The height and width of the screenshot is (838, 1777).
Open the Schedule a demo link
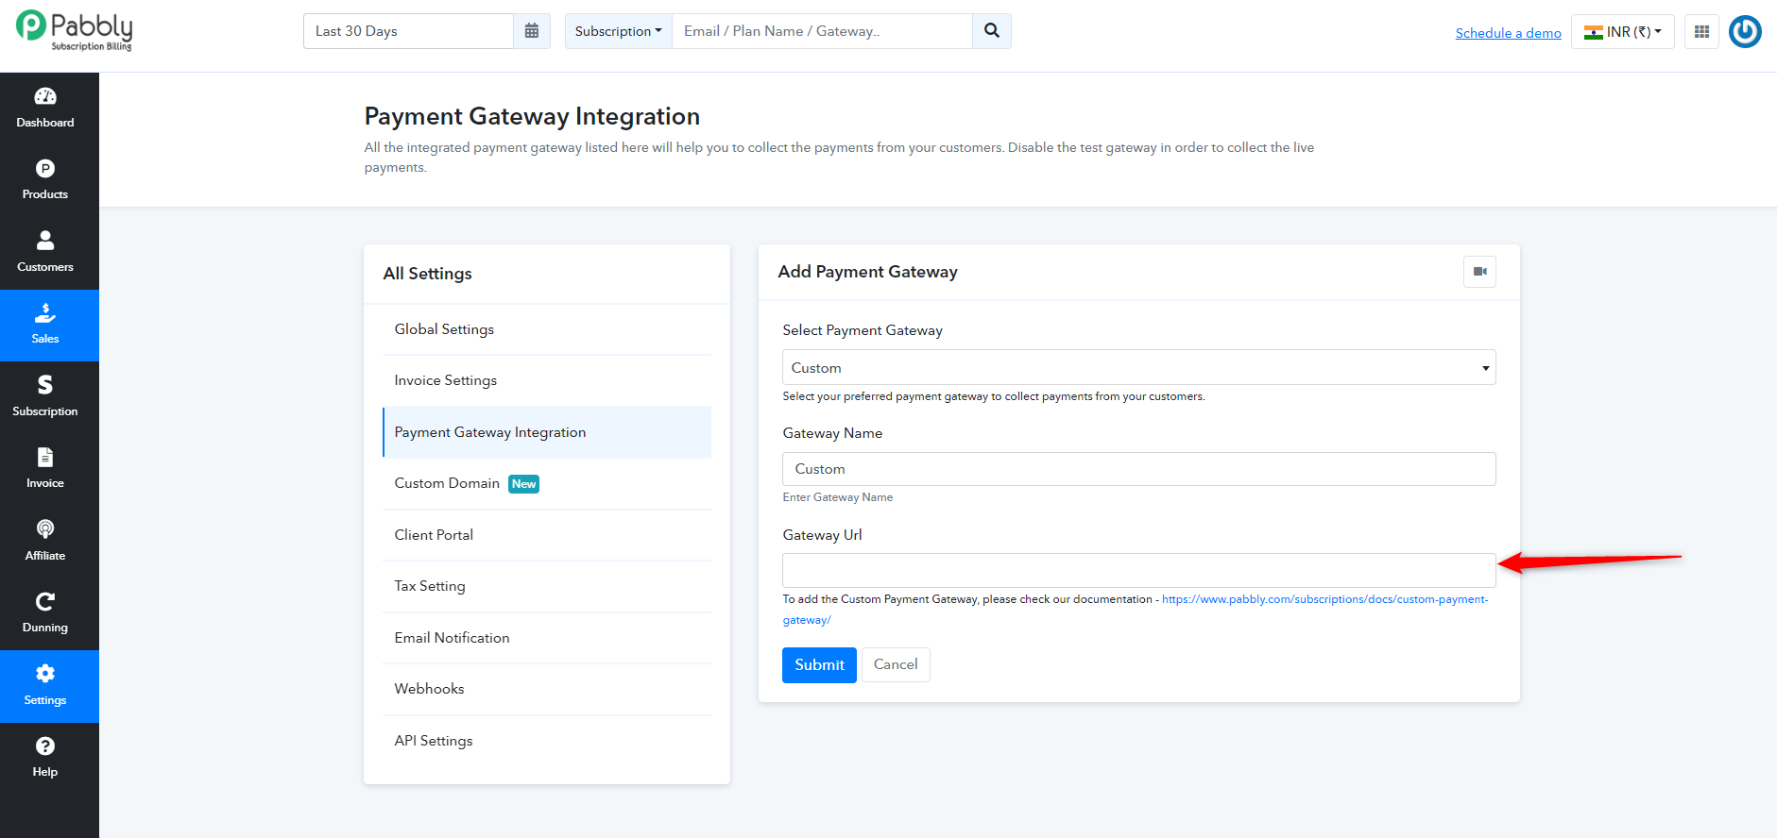pos(1508,33)
